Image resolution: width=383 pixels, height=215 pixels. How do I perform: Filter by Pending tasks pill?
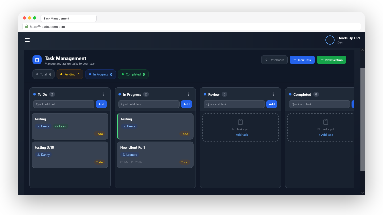coord(70,74)
